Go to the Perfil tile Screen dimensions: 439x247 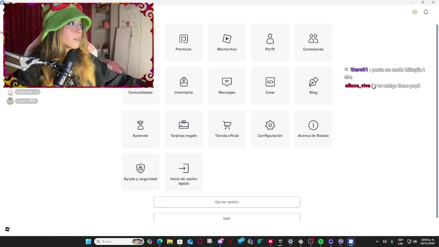tap(270, 43)
